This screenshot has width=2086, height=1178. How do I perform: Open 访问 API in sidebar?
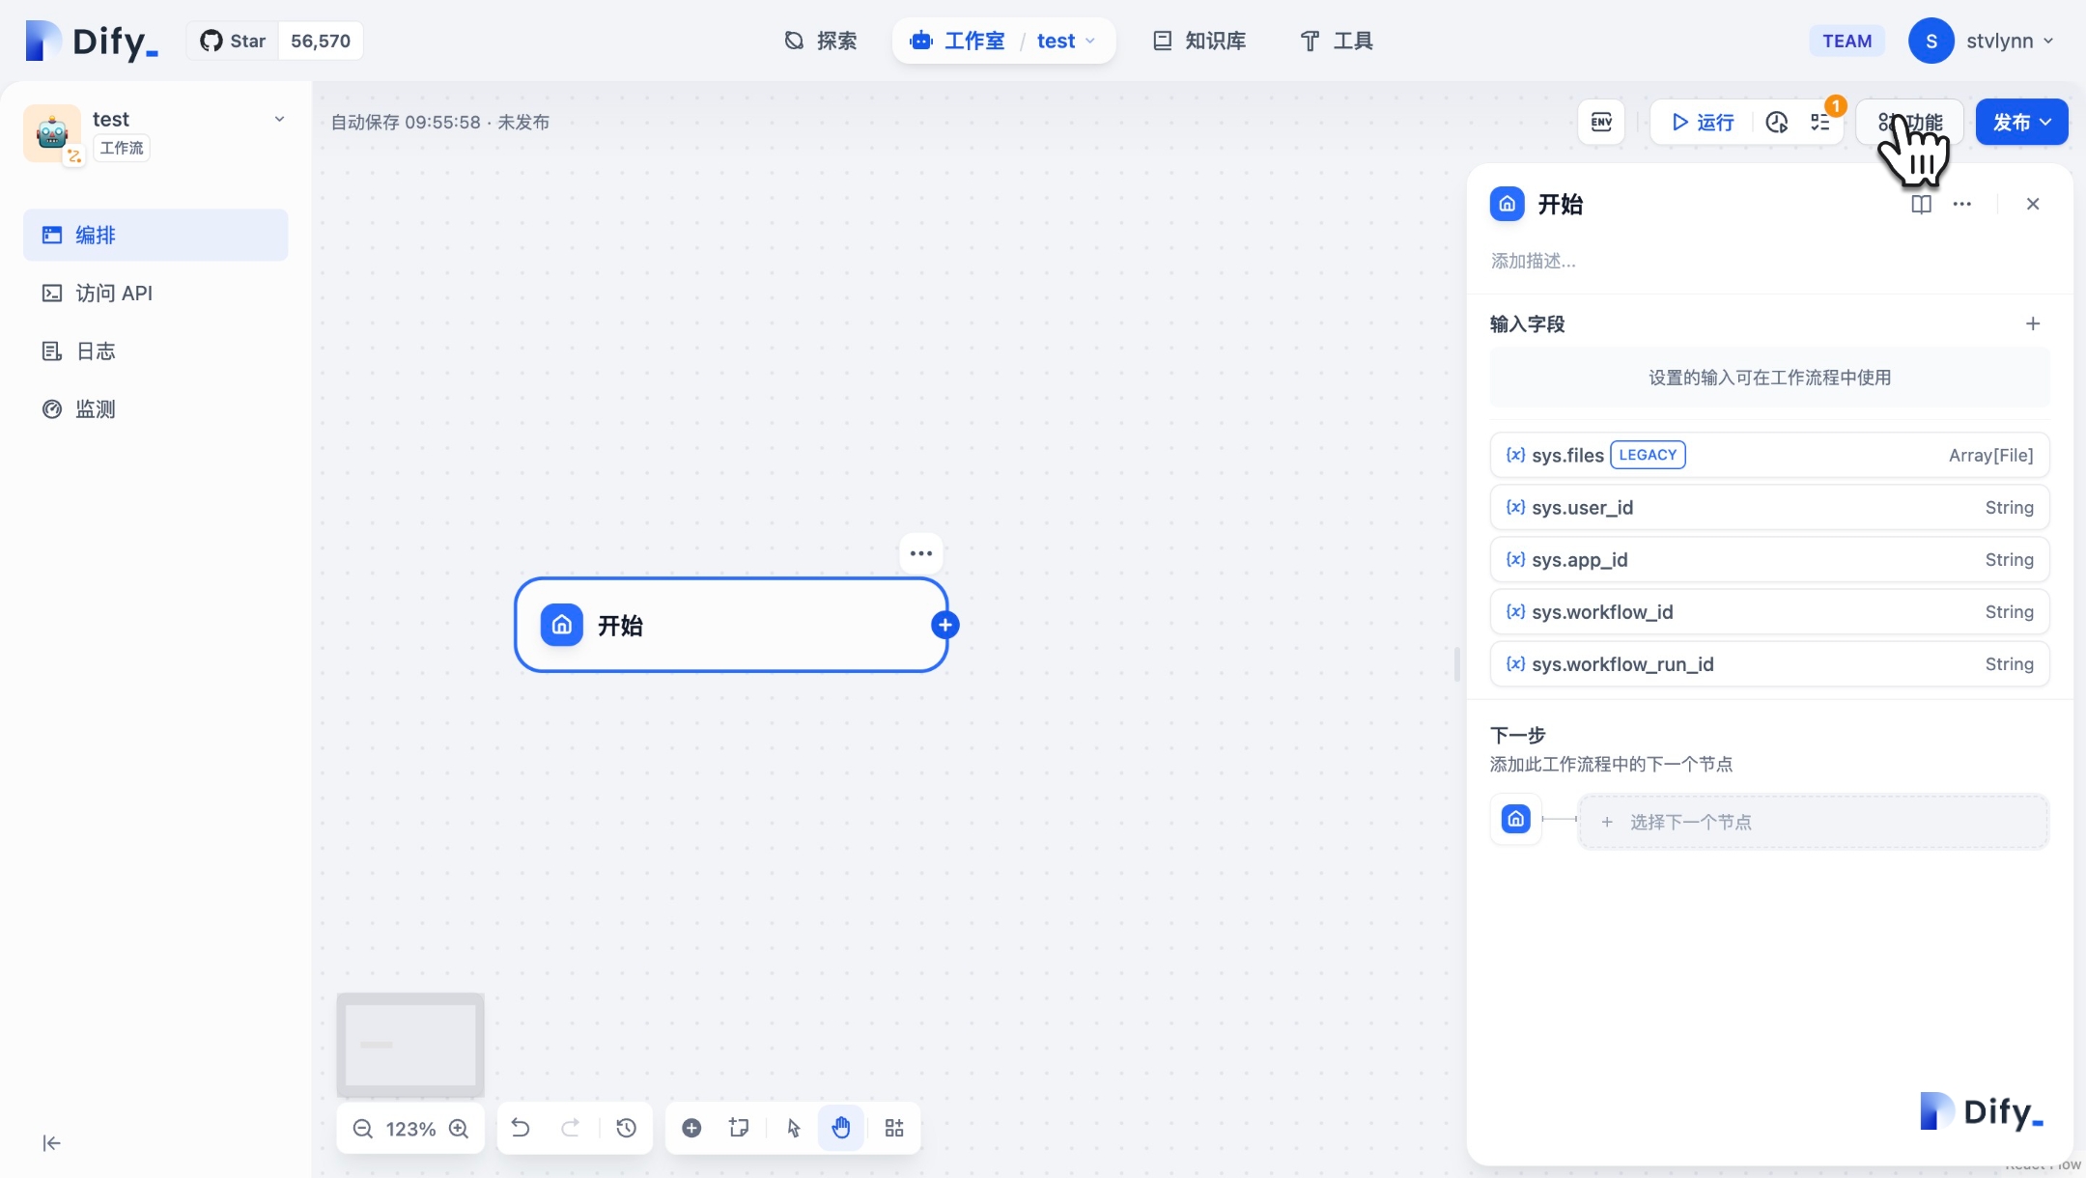click(113, 293)
